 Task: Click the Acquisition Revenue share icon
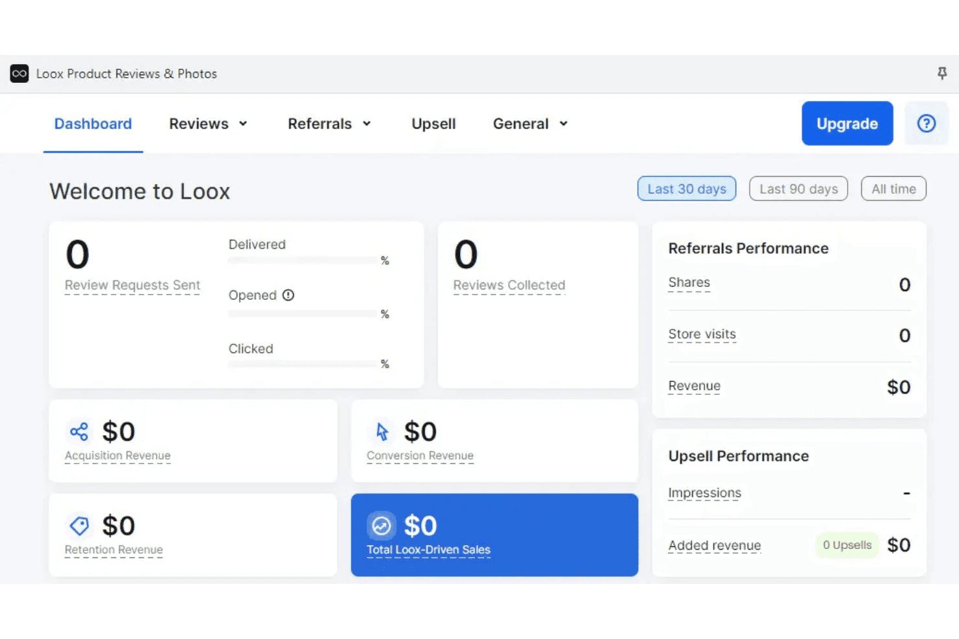pyautogui.click(x=79, y=432)
